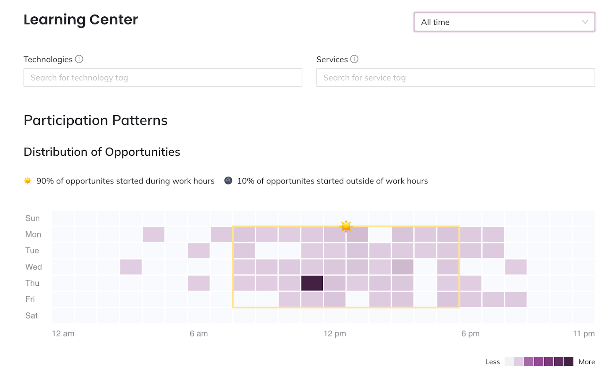The width and height of the screenshot is (611, 377).
Task: Click the 90% work hours text
Action: coord(125,181)
